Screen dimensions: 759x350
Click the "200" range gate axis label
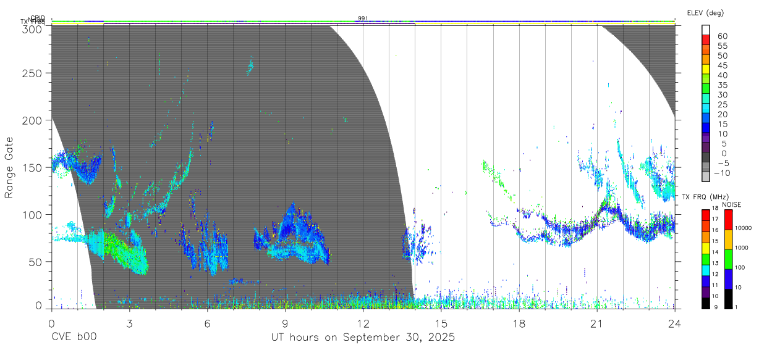pyautogui.click(x=32, y=120)
